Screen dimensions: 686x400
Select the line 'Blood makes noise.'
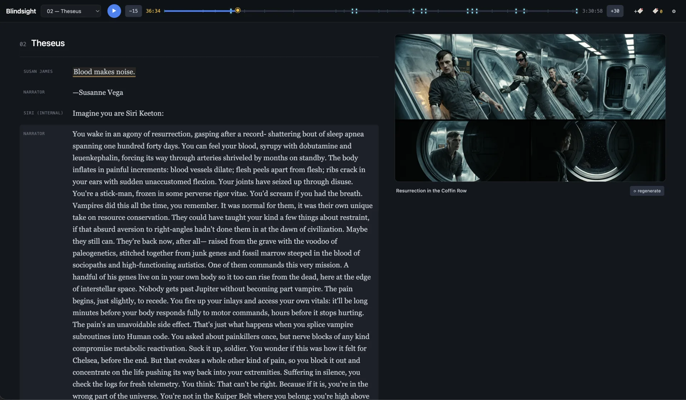tap(104, 72)
